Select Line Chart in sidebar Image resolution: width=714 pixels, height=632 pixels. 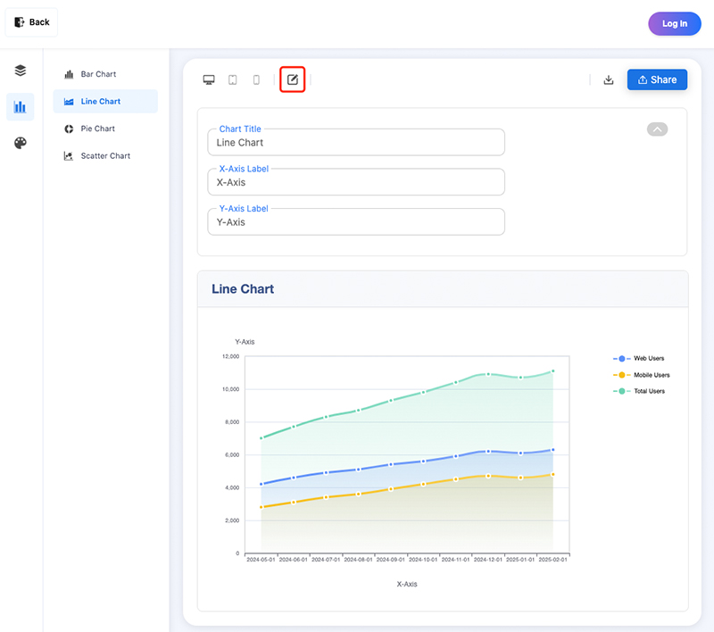[x=100, y=102]
